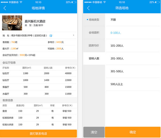Tap the price 11000 cell

point(68,94)
